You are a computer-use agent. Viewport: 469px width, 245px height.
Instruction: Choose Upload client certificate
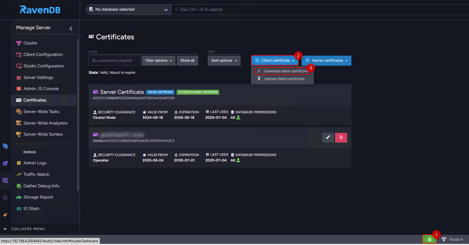(x=282, y=79)
